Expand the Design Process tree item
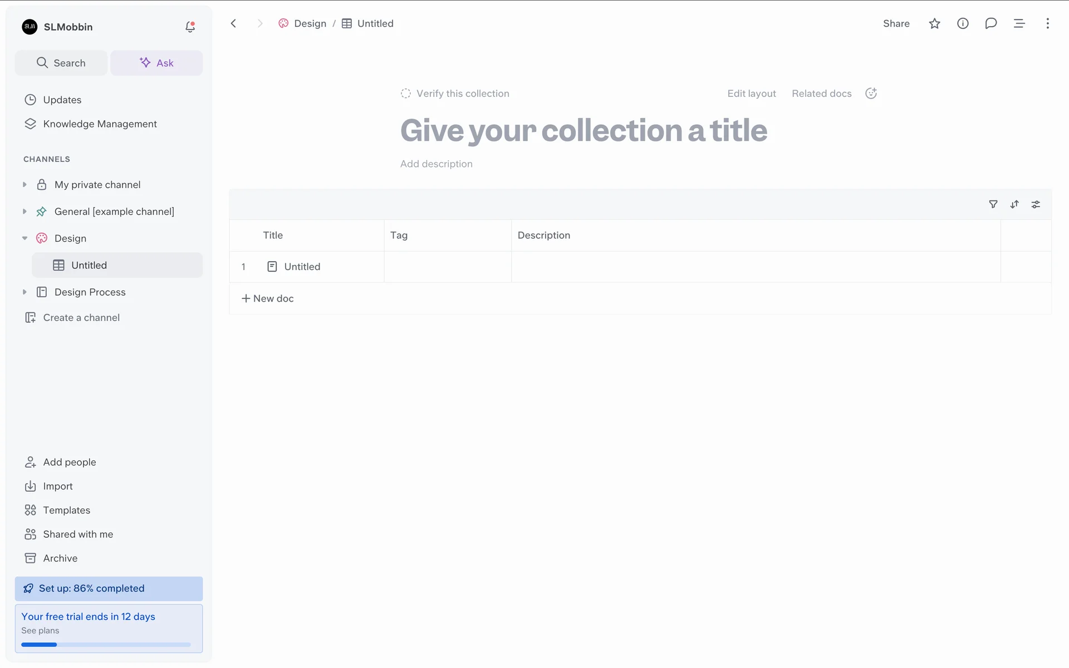The height and width of the screenshot is (668, 1069). [x=24, y=292]
